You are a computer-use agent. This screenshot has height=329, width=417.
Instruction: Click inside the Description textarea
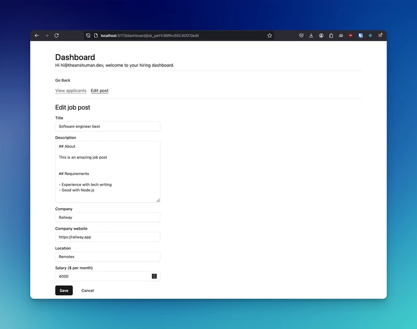coord(108,172)
